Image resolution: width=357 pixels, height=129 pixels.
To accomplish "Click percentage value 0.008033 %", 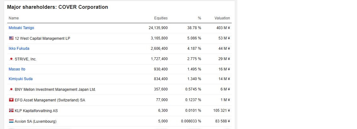I will (191, 121).
